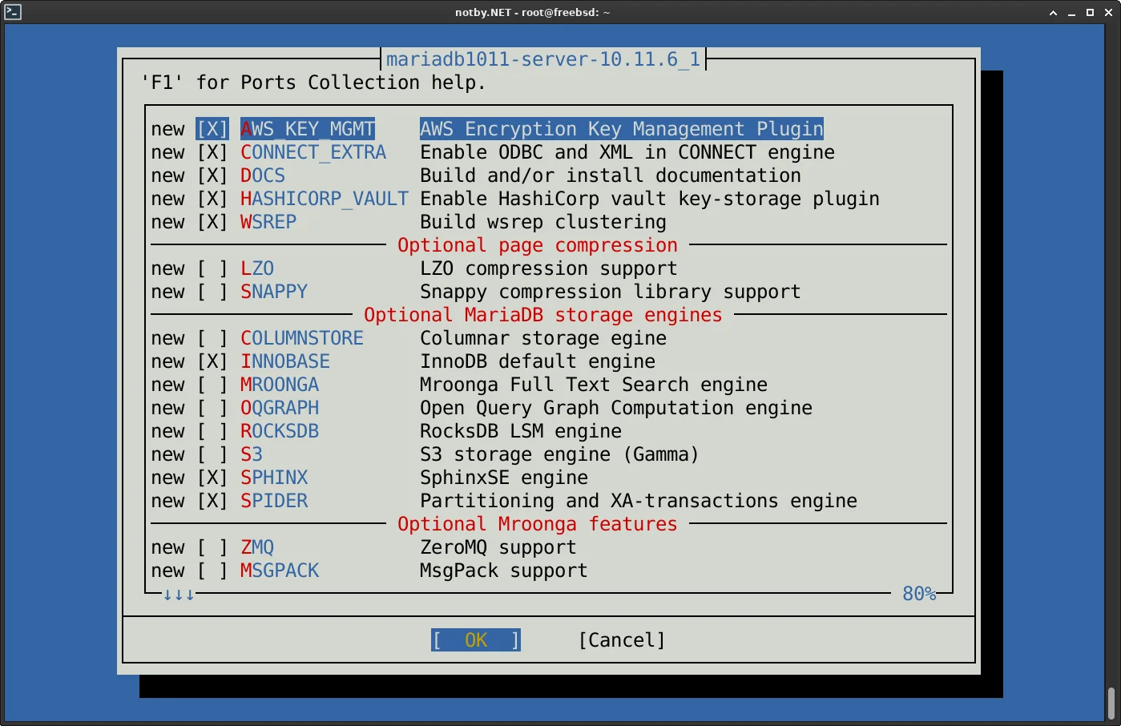Click 'Build and/or install documentation' text
1121x726 pixels.
coord(611,175)
